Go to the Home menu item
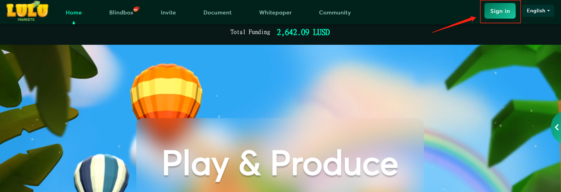 point(74,13)
